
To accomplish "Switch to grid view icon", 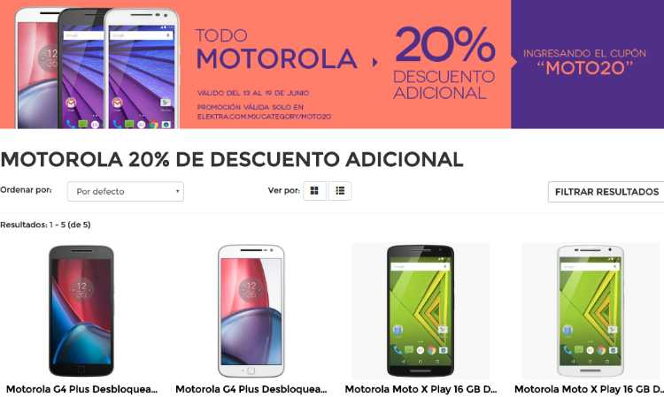I will click(314, 191).
